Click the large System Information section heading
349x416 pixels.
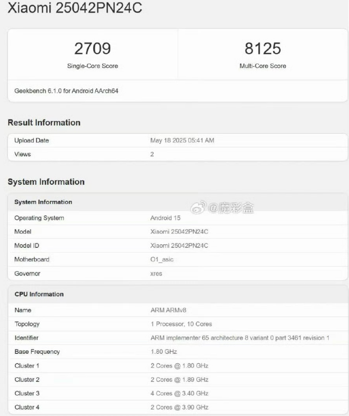tap(46, 182)
